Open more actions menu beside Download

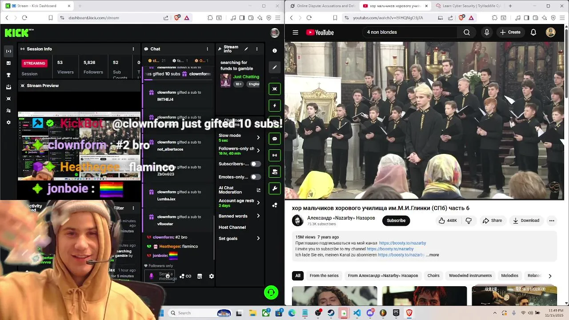tap(552, 220)
